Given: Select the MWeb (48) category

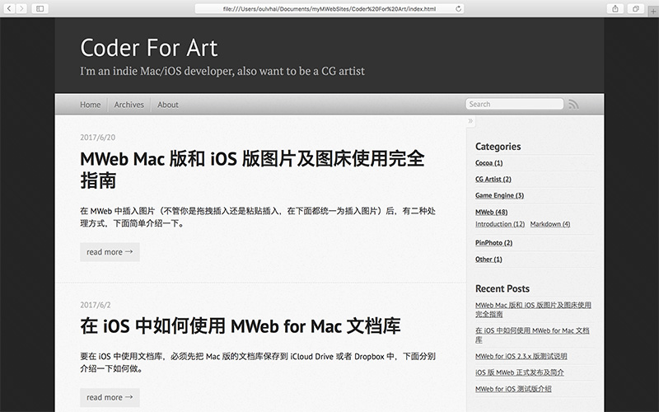Looking at the screenshot, I should click(491, 212).
